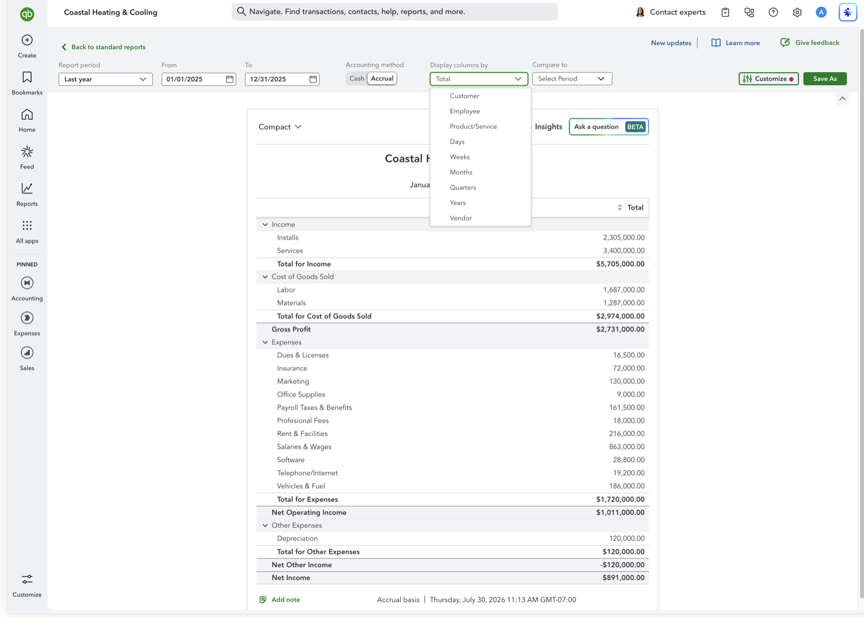Open the Compact view dropdown
Screen dimensions: 864x617
[280, 127]
